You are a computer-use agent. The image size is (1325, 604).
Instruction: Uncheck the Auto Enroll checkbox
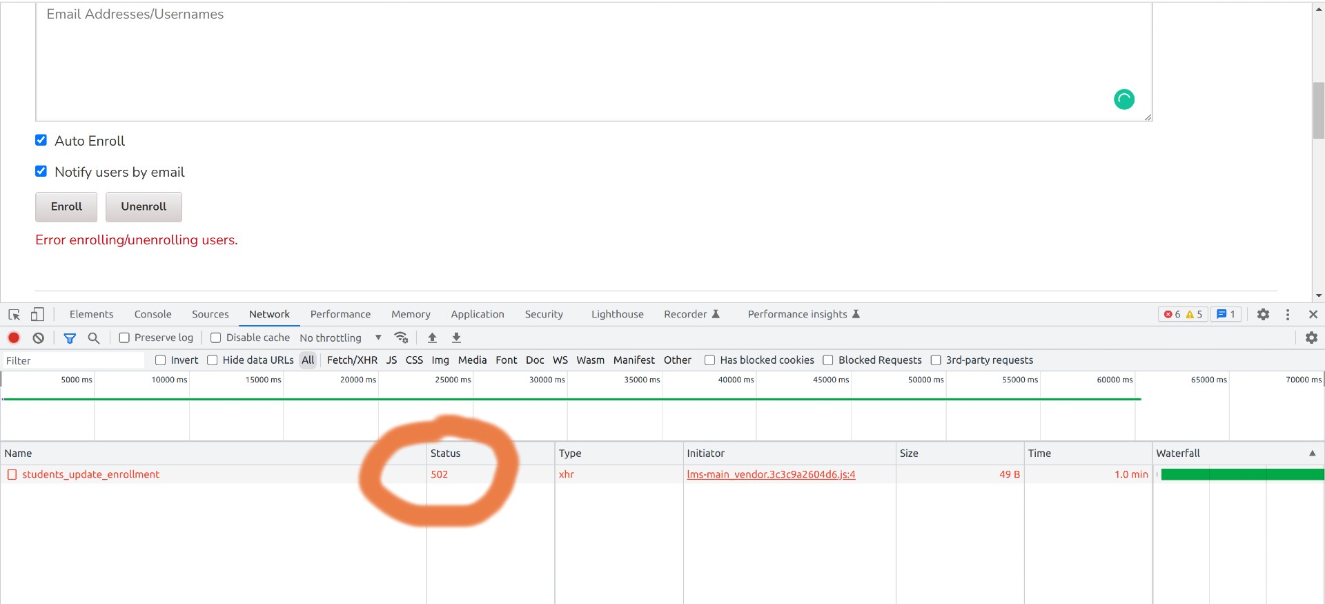click(x=41, y=140)
